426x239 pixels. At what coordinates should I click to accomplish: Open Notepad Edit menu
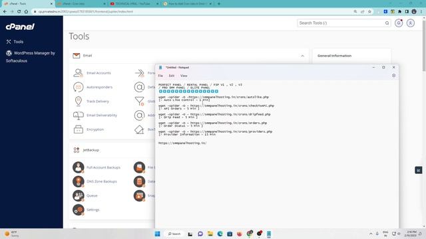[x=172, y=76]
